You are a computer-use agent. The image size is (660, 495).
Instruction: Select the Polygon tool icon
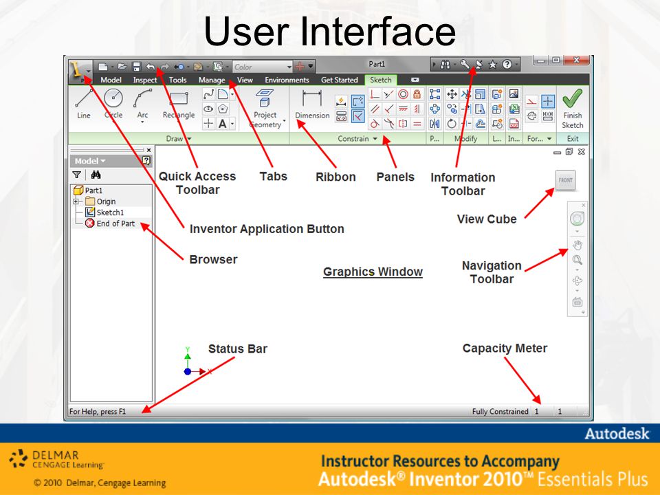point(223,109)
